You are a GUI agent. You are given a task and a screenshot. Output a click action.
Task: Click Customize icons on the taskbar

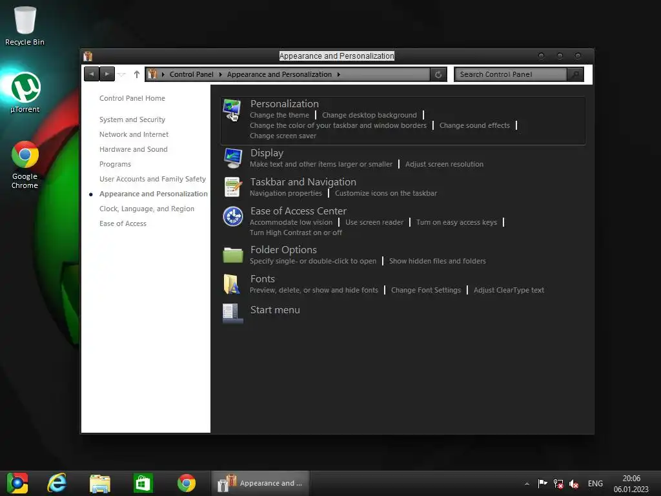[386, 193]
